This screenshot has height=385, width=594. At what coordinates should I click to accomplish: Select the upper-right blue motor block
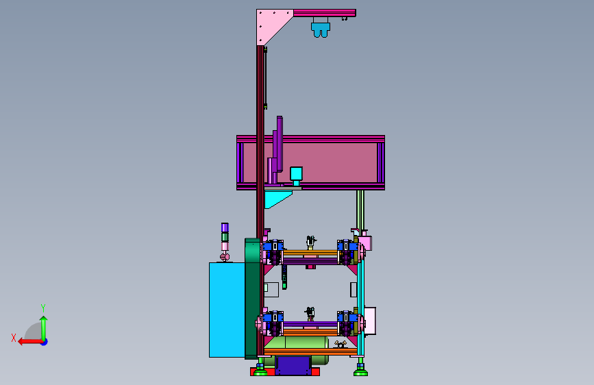pos(348,247)
